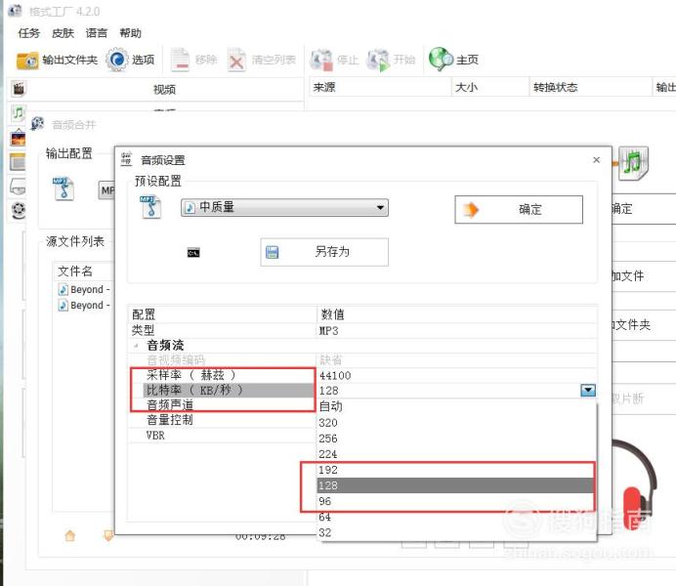Click the MP3 output config icon in 音频合并
The image size is (676, 586).
(x=63, y=188)
